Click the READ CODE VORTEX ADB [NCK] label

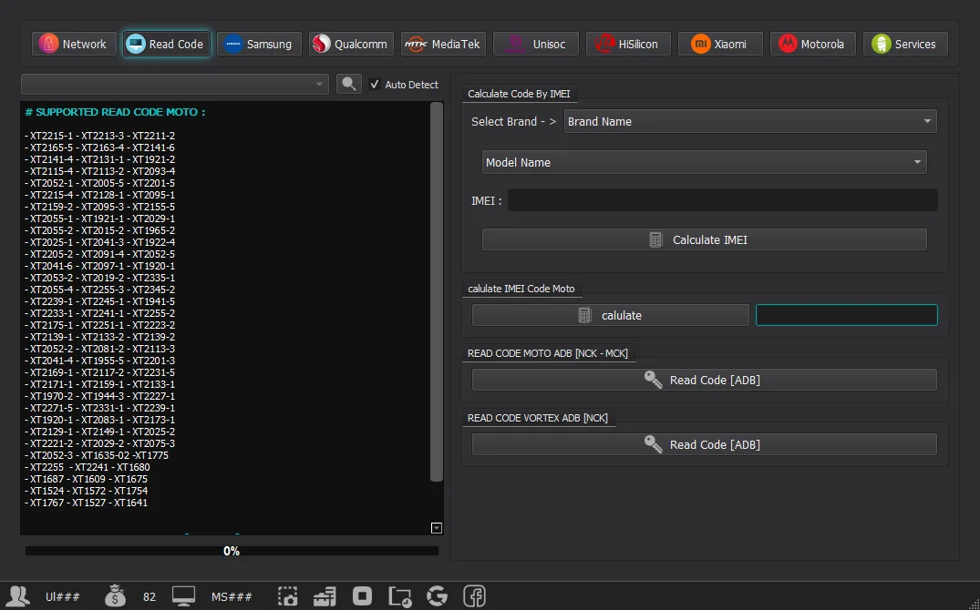(538, 418)
